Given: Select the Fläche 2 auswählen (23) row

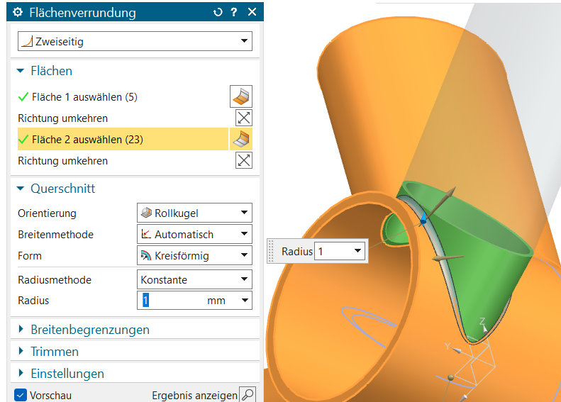Looking at the screenshot, I should coord(123,139).
